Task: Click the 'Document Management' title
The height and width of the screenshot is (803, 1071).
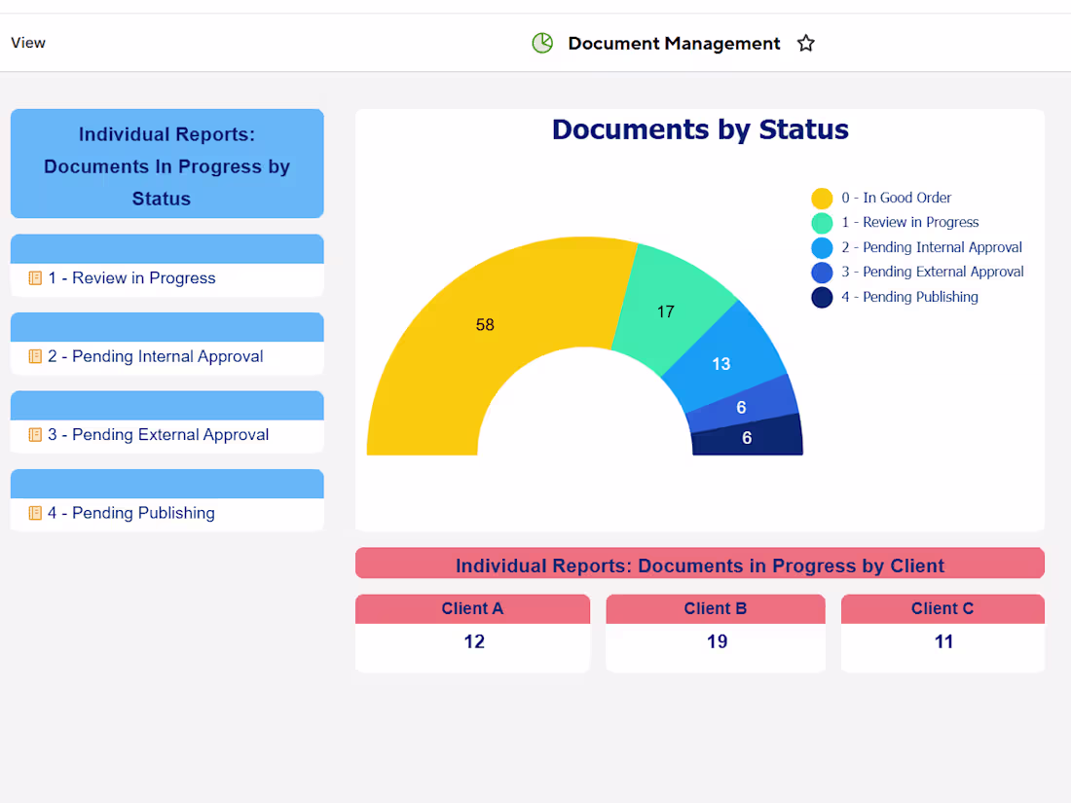Action: 674,43
